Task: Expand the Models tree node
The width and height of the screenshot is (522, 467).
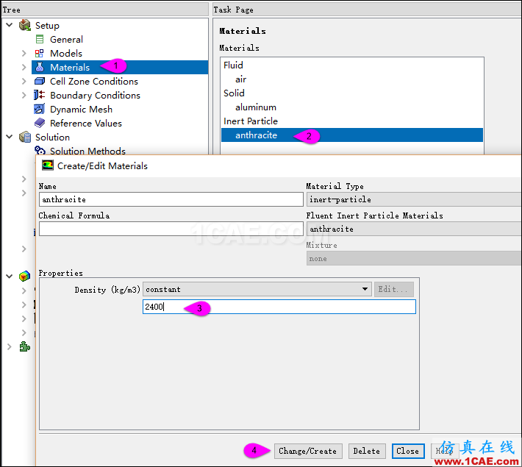Action: coord(24,53)
